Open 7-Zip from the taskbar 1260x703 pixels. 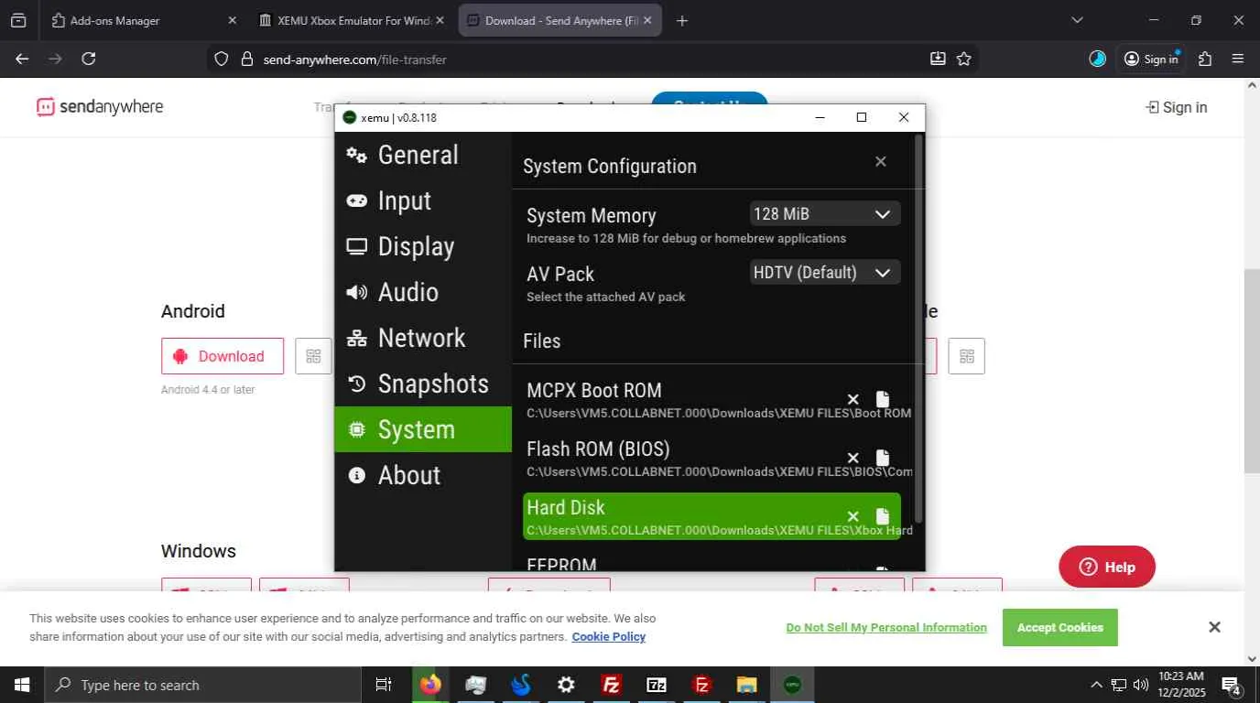click(x=657, y=685)
